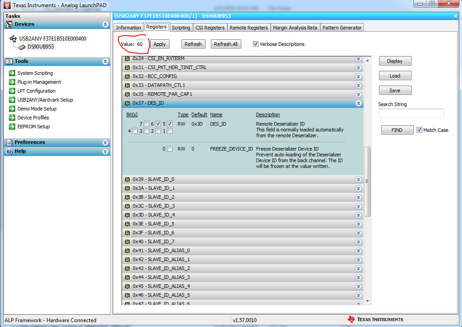Click the Refresh All button

(226, 44)
